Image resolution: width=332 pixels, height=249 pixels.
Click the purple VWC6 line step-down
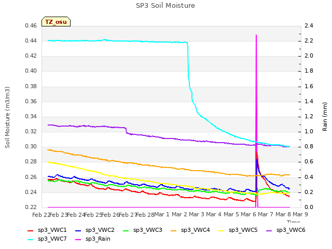coord(127,130)
